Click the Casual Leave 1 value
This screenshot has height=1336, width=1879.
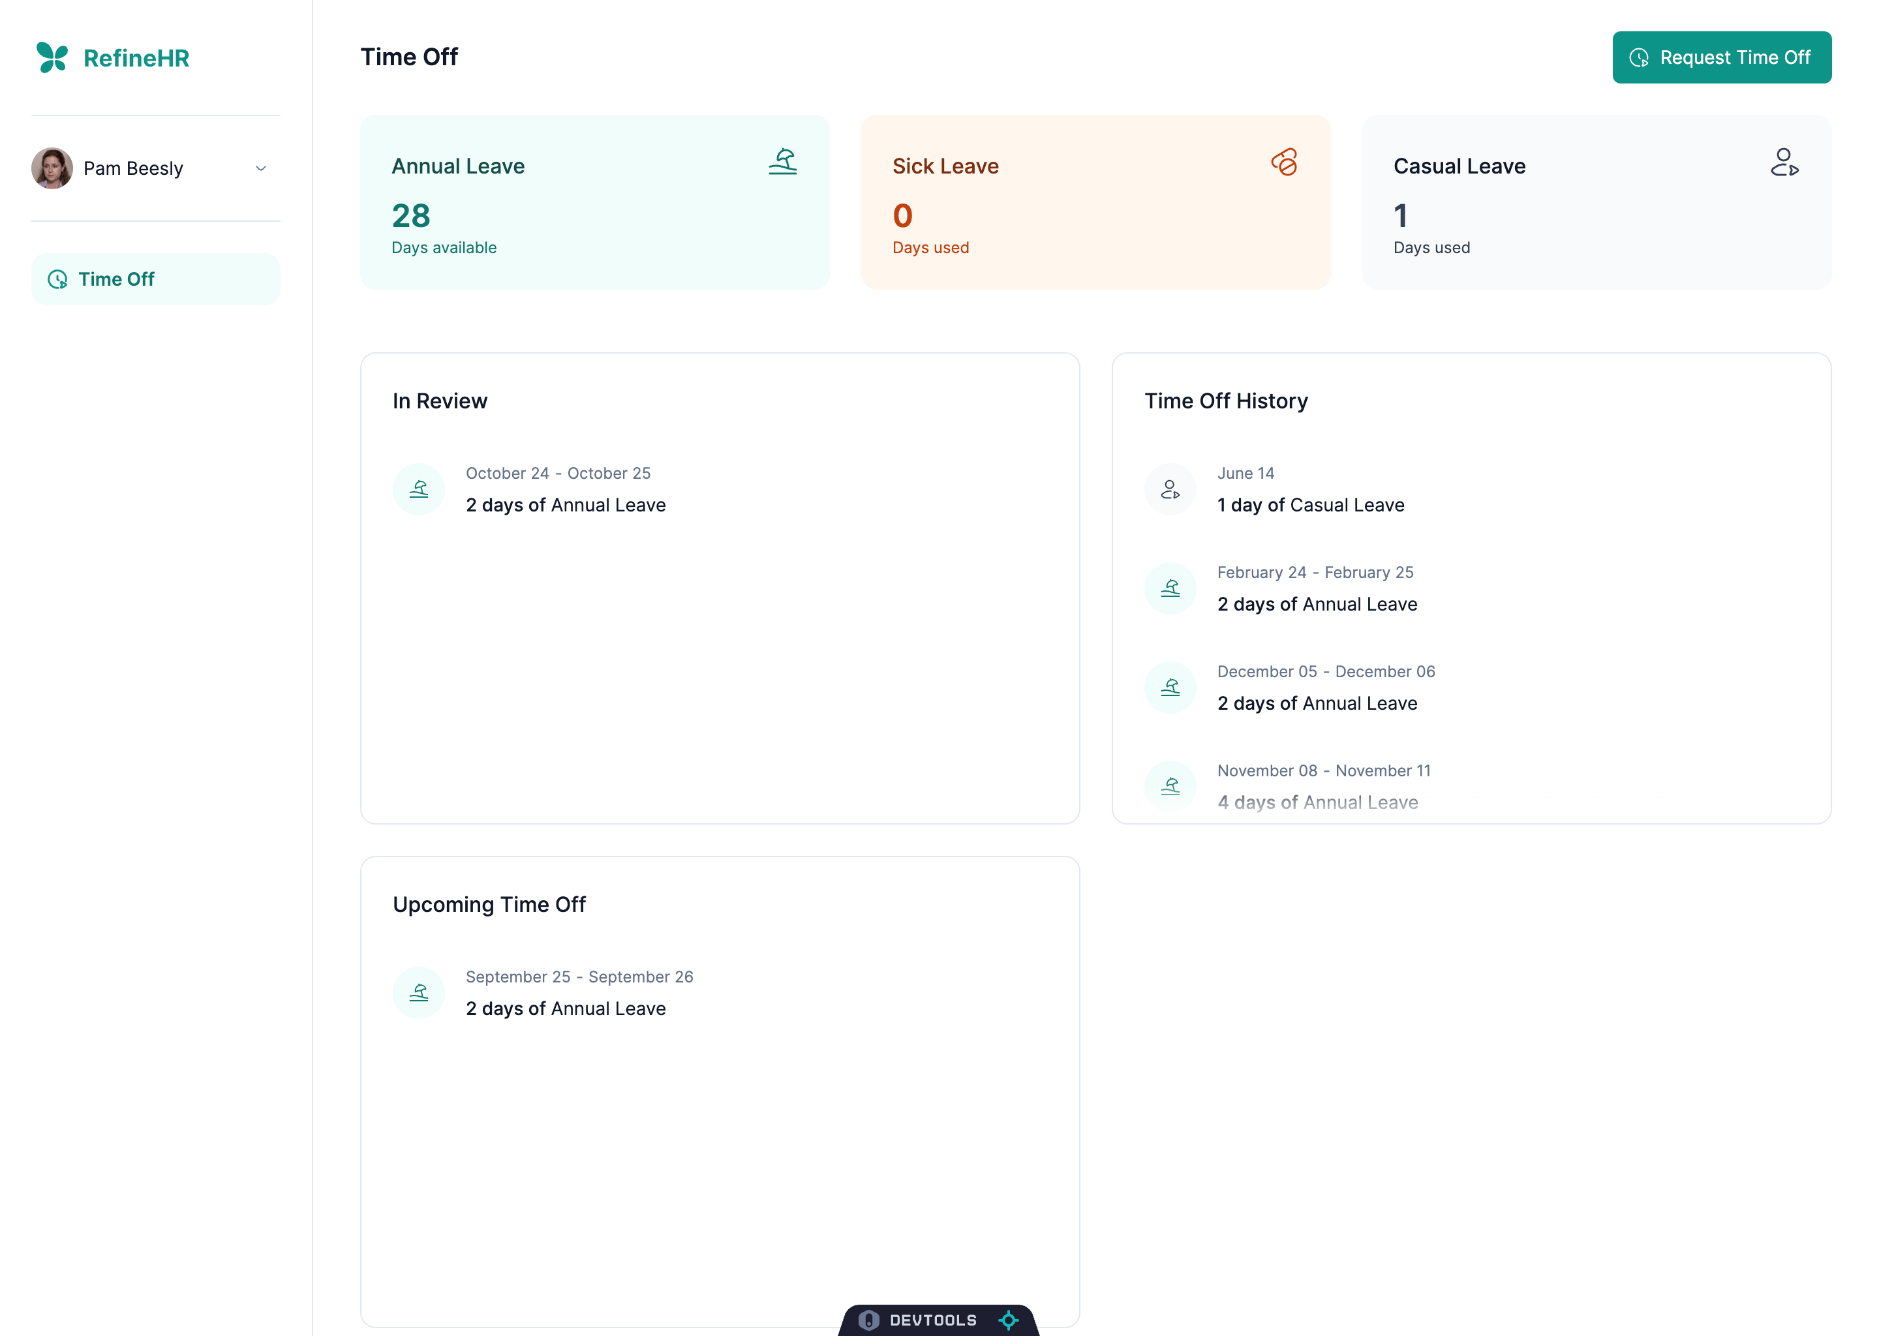click(x=1400, y=217)
